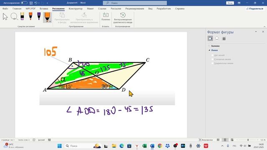This screenshot has width=267, height=150.
Task: Change the русский language indicator
Action: click(x=41, y=140)
